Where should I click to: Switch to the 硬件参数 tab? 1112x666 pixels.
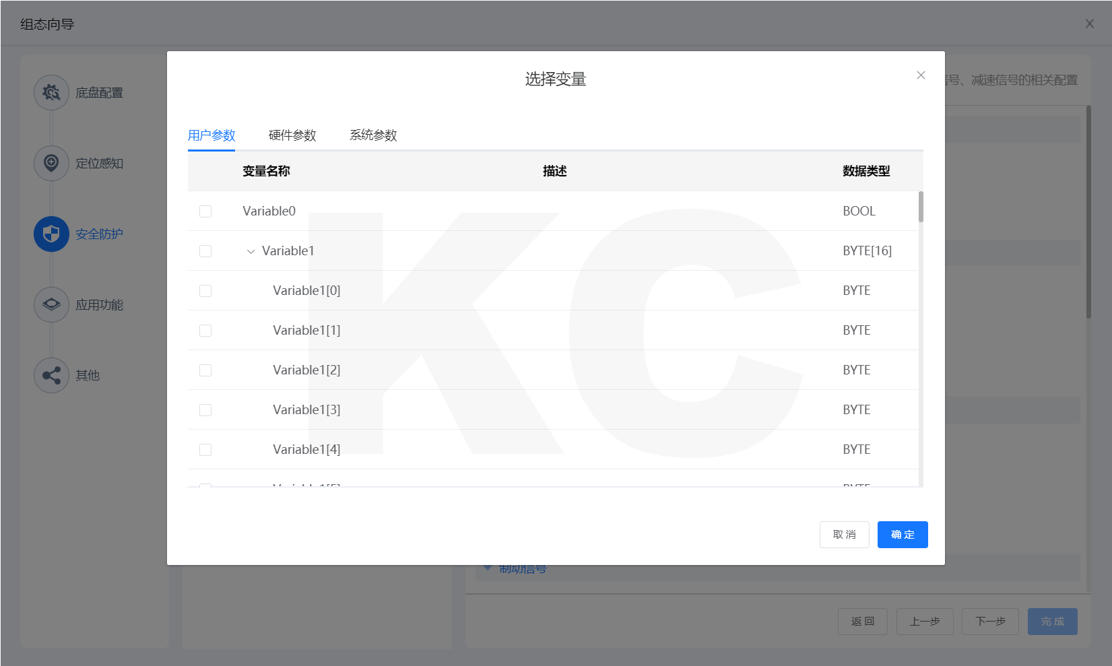tap(292, 135)
